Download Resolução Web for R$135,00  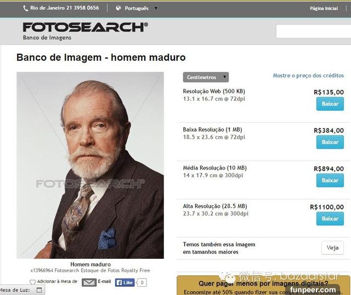[x=330, y=104]
